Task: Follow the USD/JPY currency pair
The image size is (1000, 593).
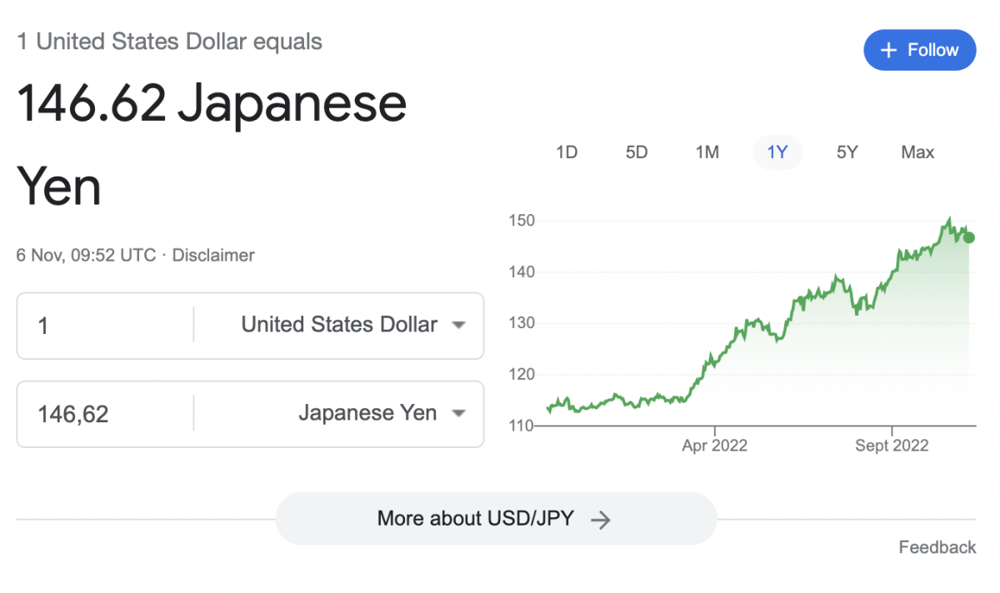Action: [920, 50]
